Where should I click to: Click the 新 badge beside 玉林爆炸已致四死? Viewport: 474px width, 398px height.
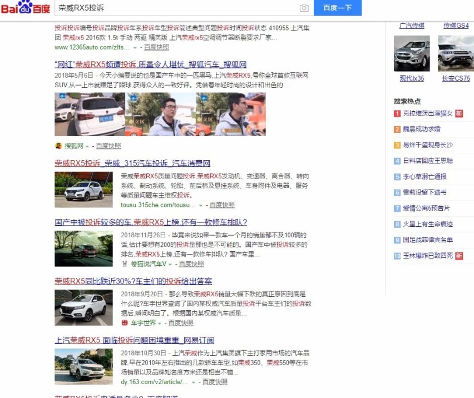click(x=459, y=256)
